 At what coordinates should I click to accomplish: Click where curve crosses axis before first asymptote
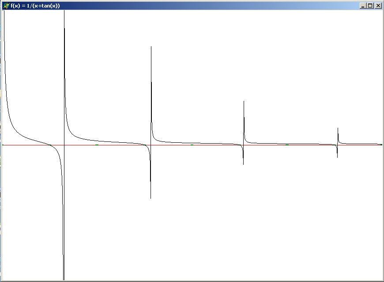click(x=50, y=145)
